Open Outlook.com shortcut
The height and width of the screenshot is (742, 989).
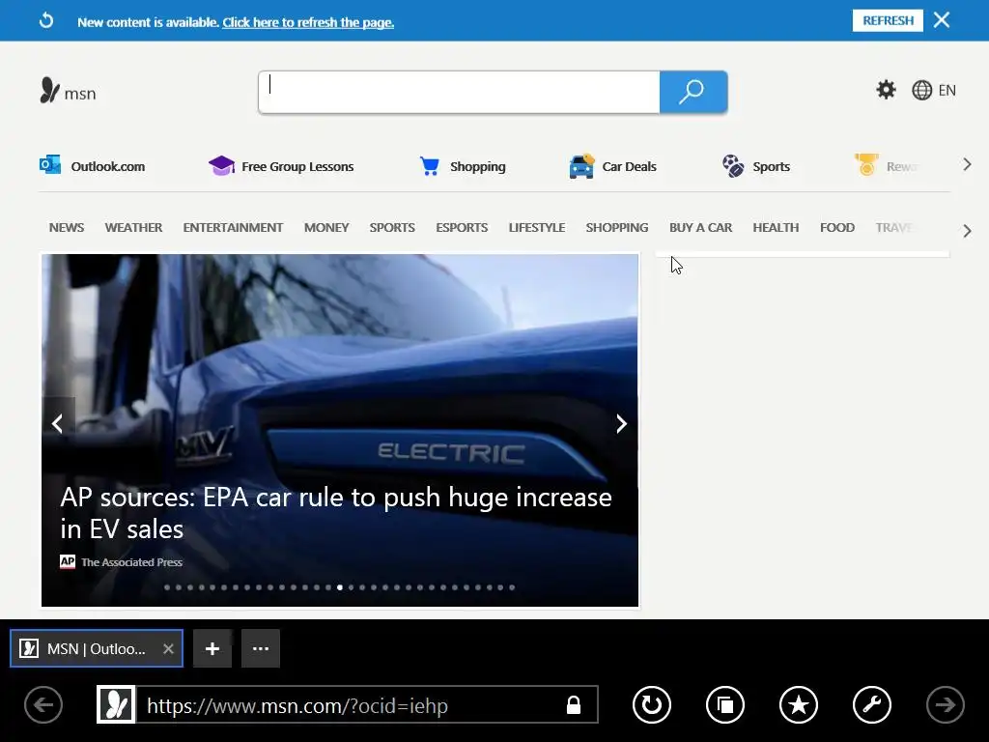coord(92,166)
